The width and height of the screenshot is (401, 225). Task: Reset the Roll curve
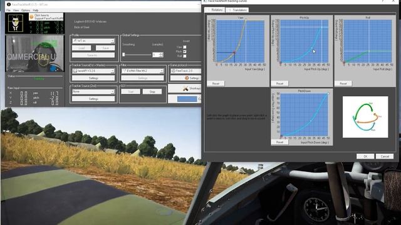pos(343,83)
